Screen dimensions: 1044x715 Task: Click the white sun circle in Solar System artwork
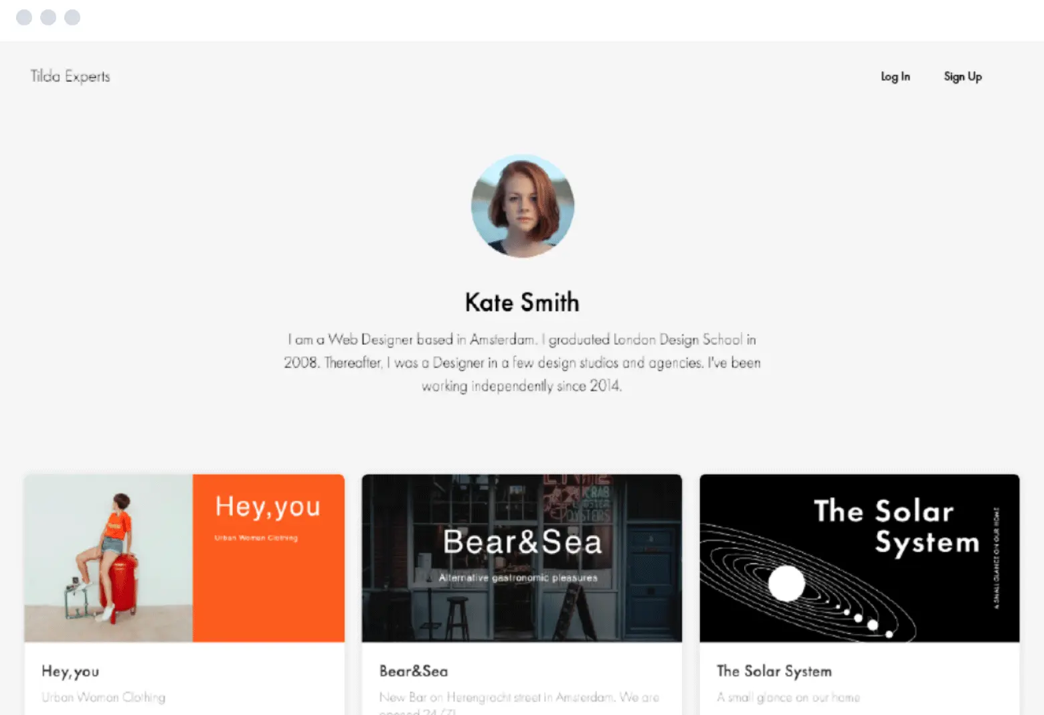[x=786, y=583]
